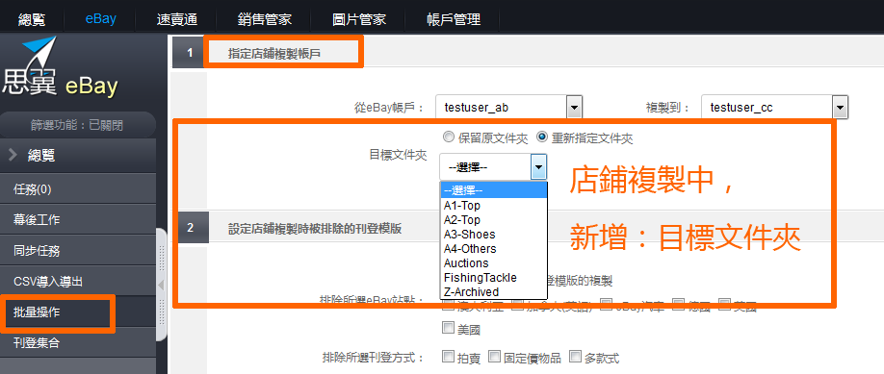The width and height of the screenshot is (884, 374).
Task: Click the 篩選功能：已關閉 filter button
Action: point(77,125)
